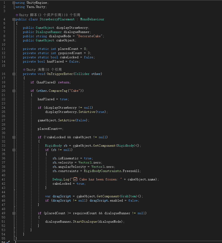
Task: Click the requiredCount declaration on line 12
Action: click(x=70, y=53)
